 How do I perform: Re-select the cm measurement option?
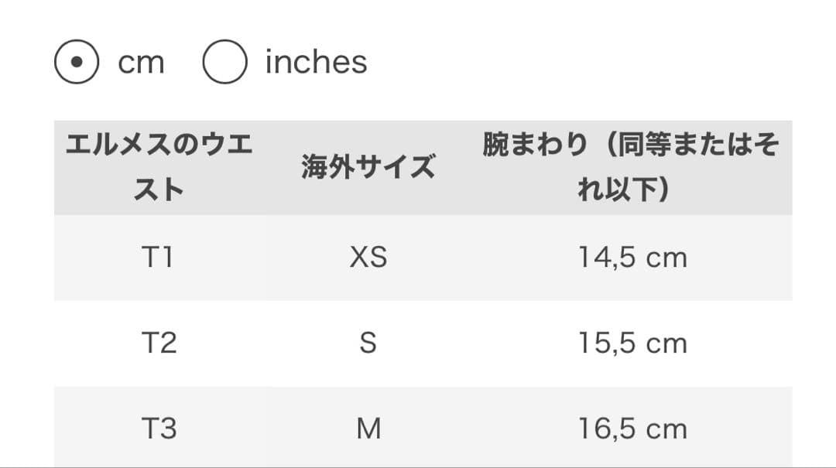77,60
